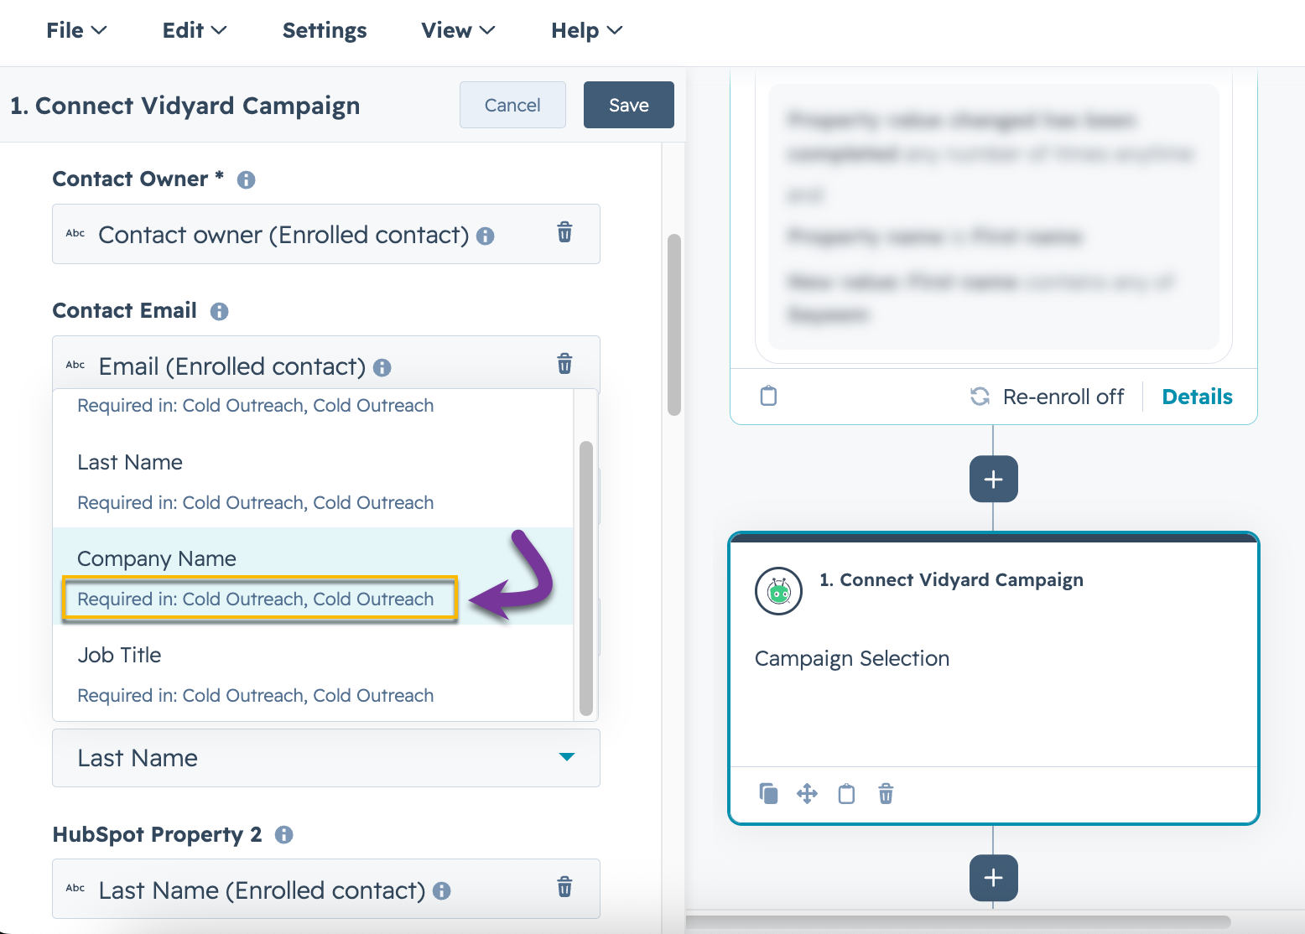Click the canvas horizontal scrollbar

tap(959, 922)
